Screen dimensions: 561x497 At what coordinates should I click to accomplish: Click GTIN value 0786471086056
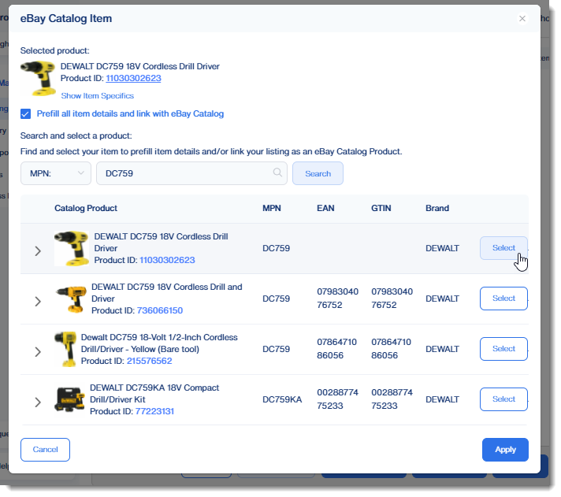[391, 349]
